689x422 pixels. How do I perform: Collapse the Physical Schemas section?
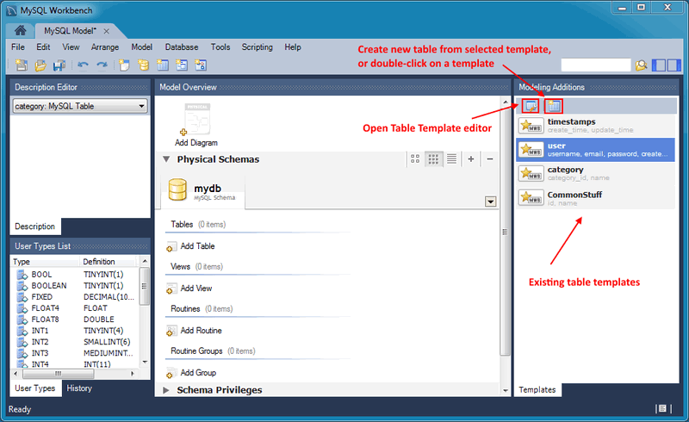click(x=166, y=159)
